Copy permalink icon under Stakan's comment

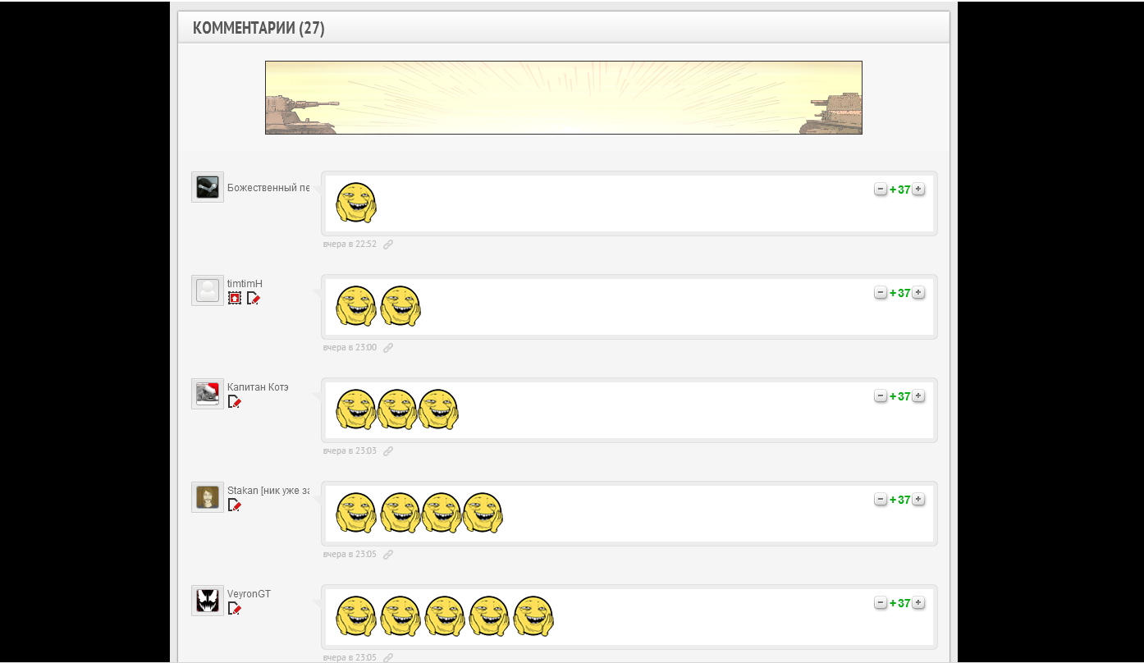[x=388, y=555]
